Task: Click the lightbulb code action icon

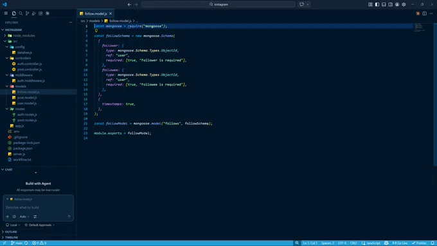Action: tap(96, 31)
